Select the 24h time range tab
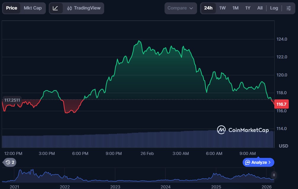298x189 pixels. pos(208,8)
